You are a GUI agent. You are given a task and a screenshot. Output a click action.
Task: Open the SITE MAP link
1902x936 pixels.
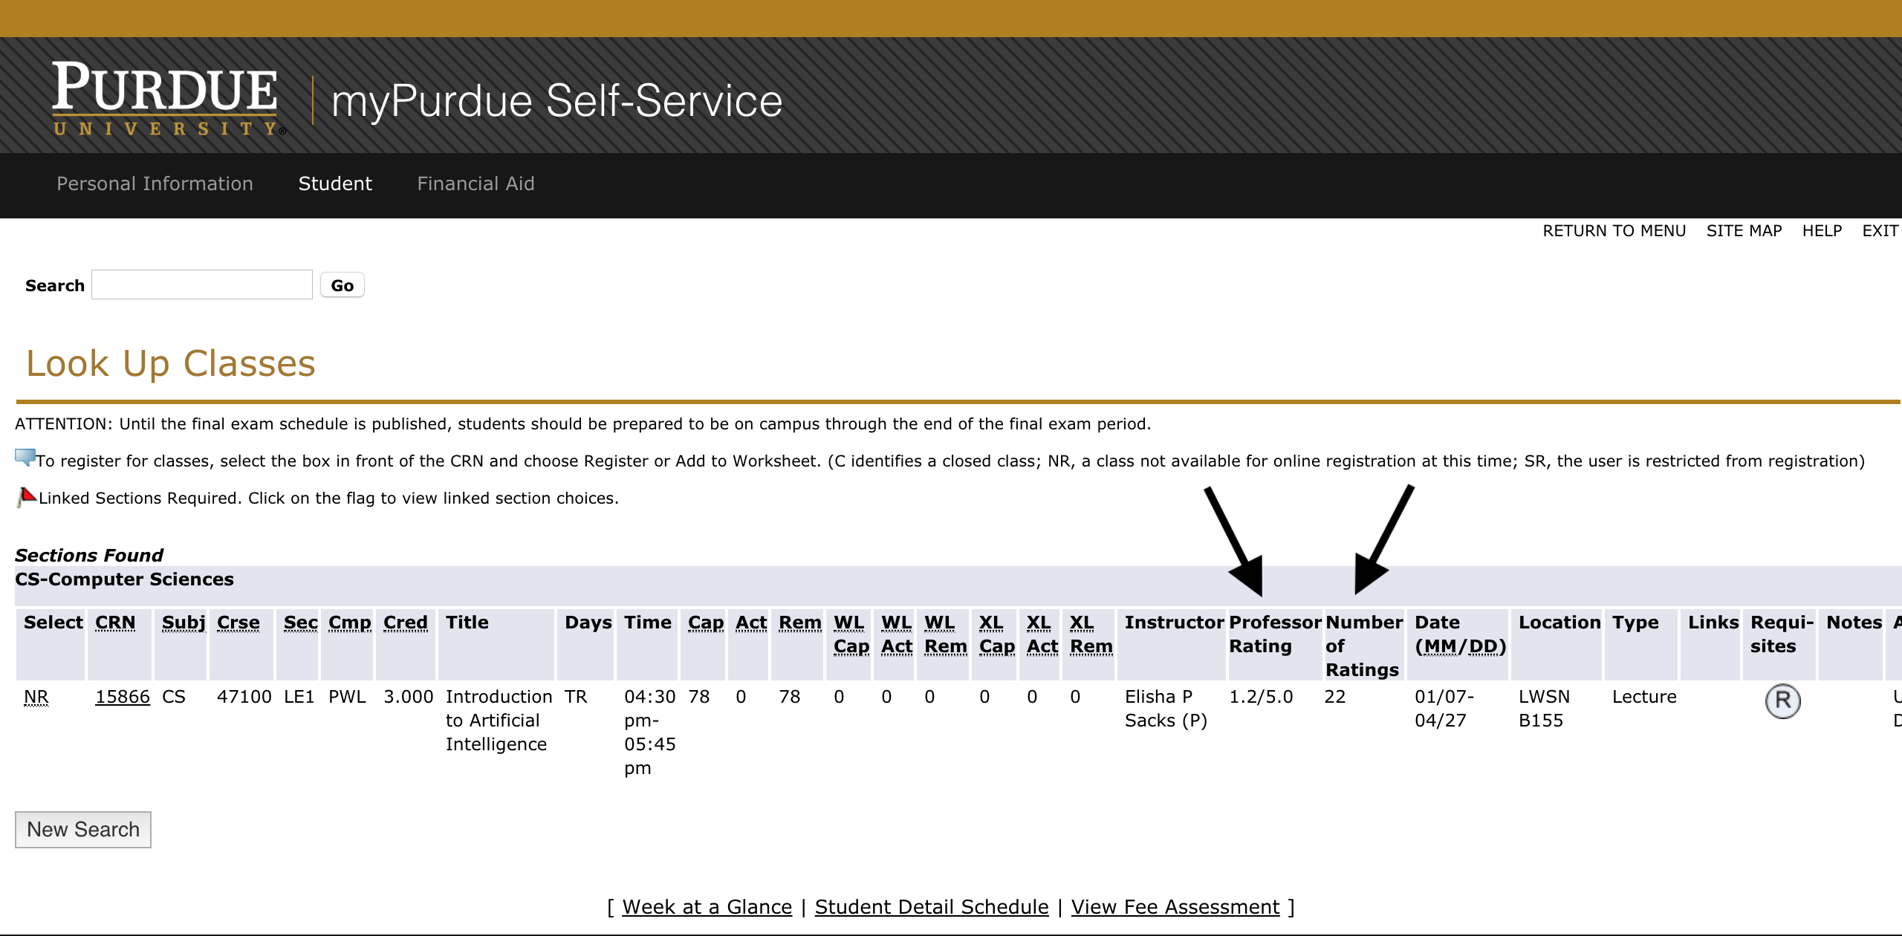1744,231
